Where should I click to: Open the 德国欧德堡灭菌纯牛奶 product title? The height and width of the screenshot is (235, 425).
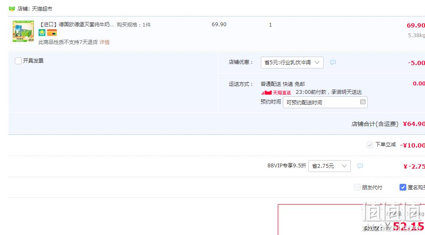pos(77,25)
